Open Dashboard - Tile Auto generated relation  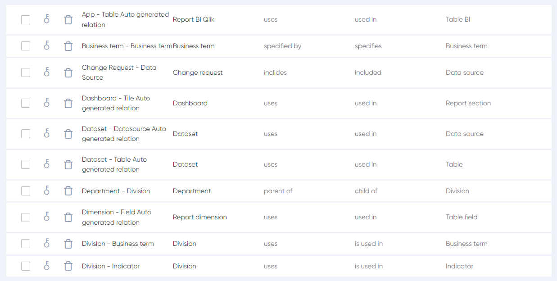116,103
